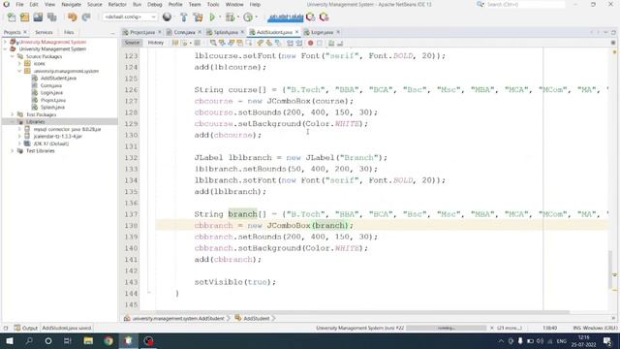
Task: Cancel the running process in status bar
Action: pos(491,328)
